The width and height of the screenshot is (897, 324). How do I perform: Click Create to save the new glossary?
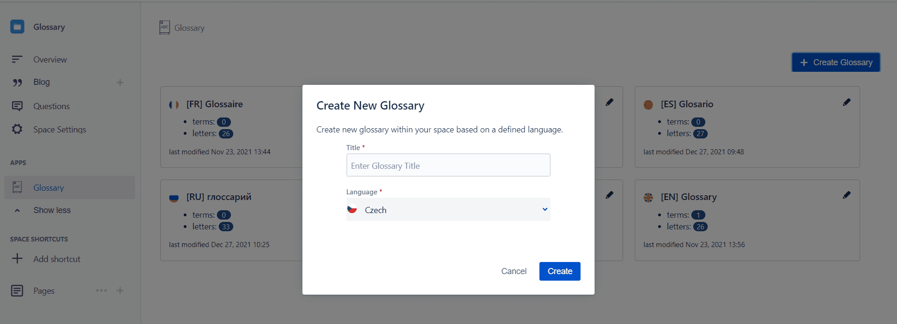click(x=560, y=271)
